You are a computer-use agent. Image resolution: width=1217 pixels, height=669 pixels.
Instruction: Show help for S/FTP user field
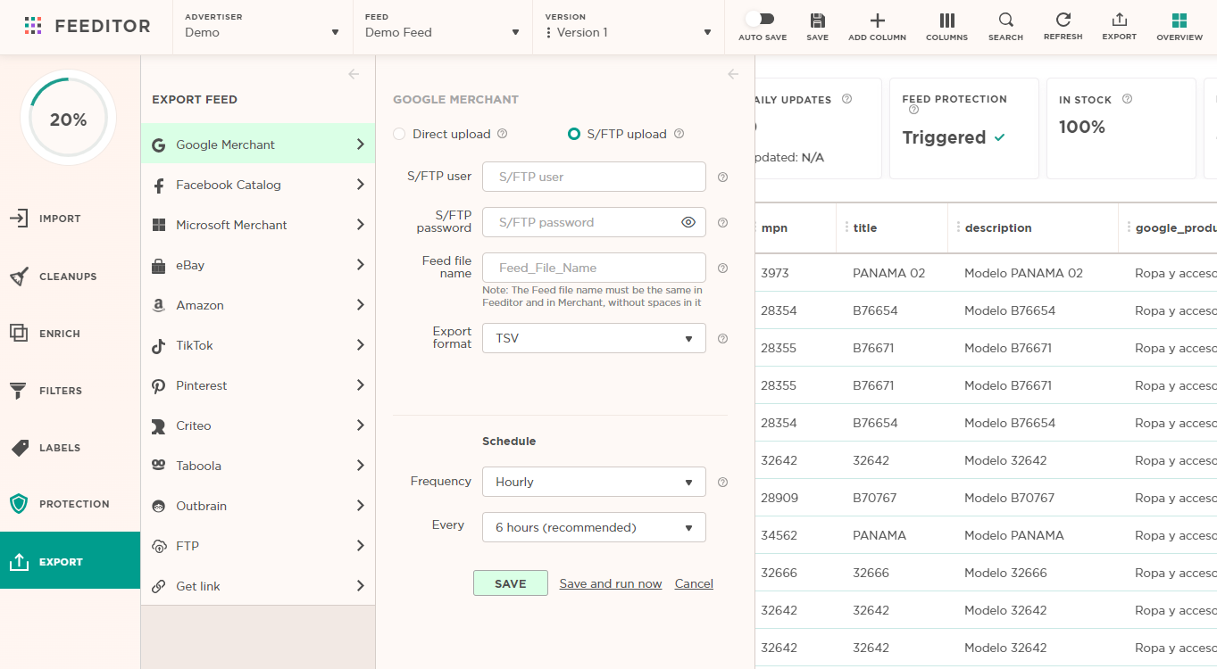pyautogui.click(x=722, y=178)
